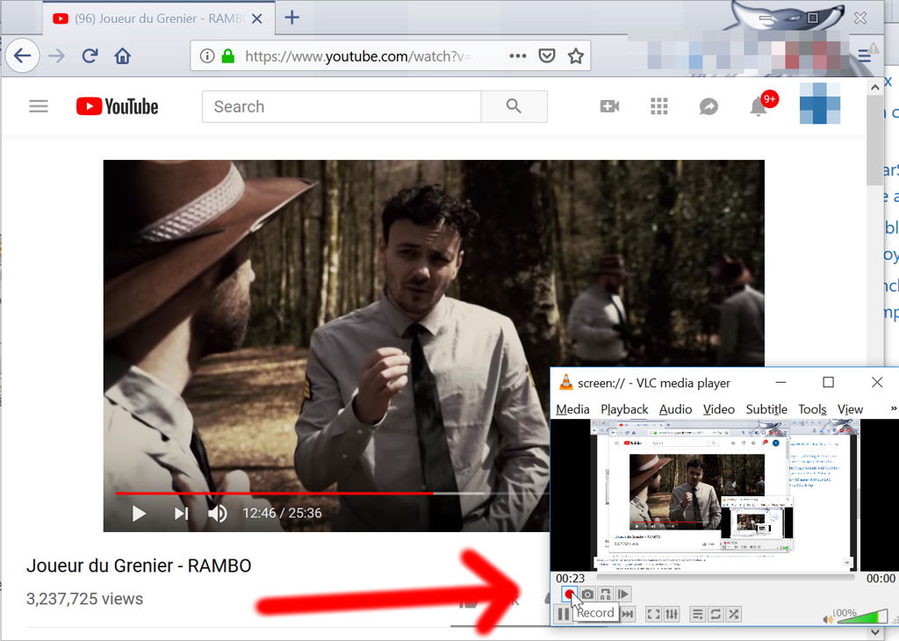Click the VLC elapsed time 00:23

(x=570, y=579)
